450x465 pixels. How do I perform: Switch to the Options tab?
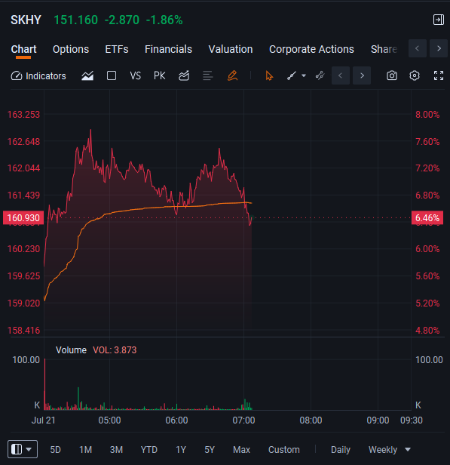71,49
